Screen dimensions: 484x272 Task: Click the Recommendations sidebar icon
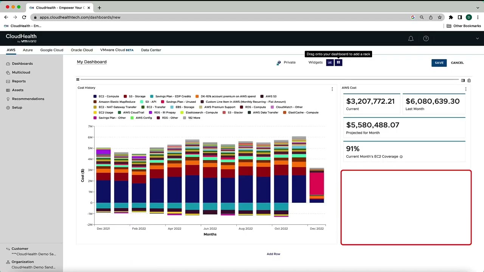point(8,99)
